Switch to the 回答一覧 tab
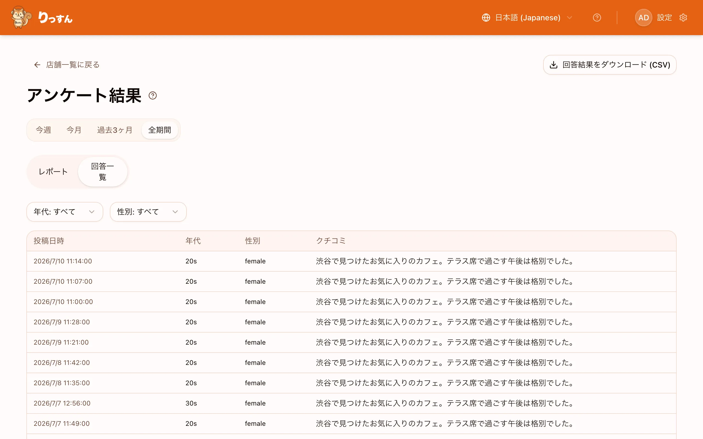The width and height of the screenshot is (703, 439). (102, 171)
